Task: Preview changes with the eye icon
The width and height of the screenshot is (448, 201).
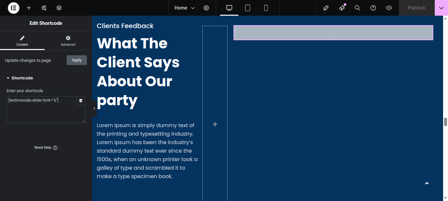Action: pos(389,8)
